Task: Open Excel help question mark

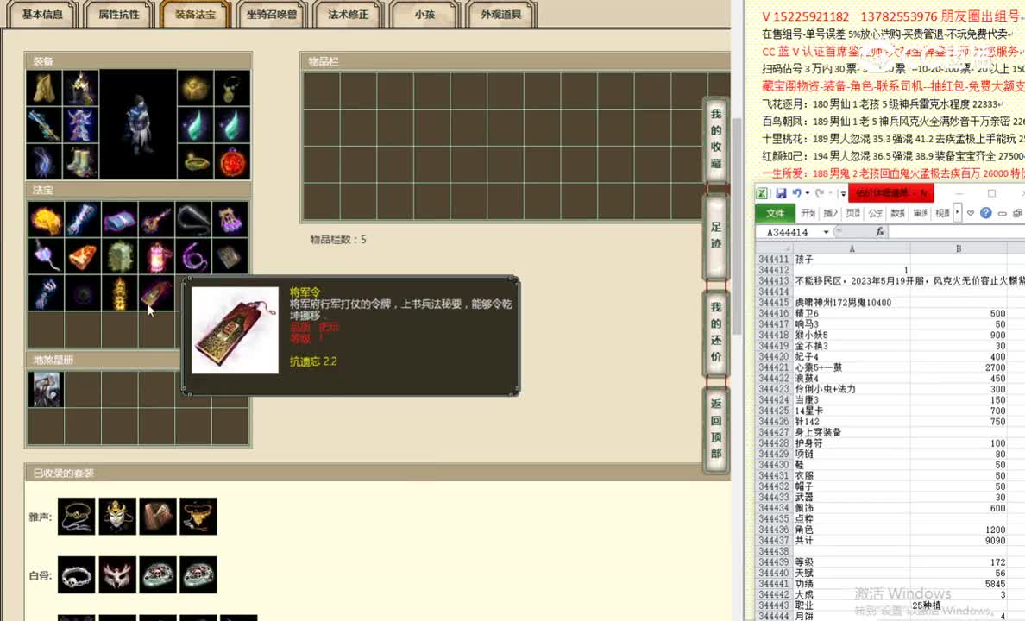Action: [x=986, y=213]
